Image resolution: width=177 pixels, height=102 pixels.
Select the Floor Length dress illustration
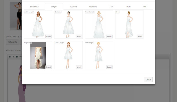99,25
